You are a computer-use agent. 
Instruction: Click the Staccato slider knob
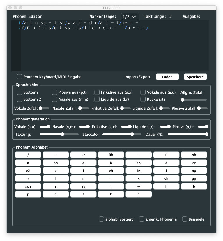(x=132, y=134)
